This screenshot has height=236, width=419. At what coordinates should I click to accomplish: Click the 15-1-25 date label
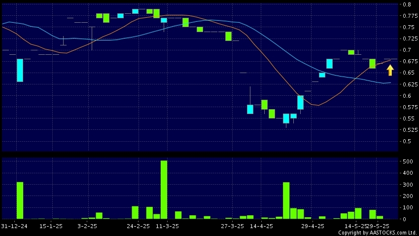click(51, 226)
